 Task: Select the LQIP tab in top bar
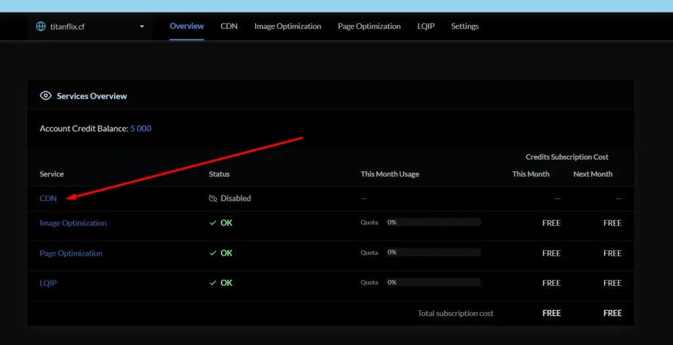pyautogui.click(x=426, y=27)
